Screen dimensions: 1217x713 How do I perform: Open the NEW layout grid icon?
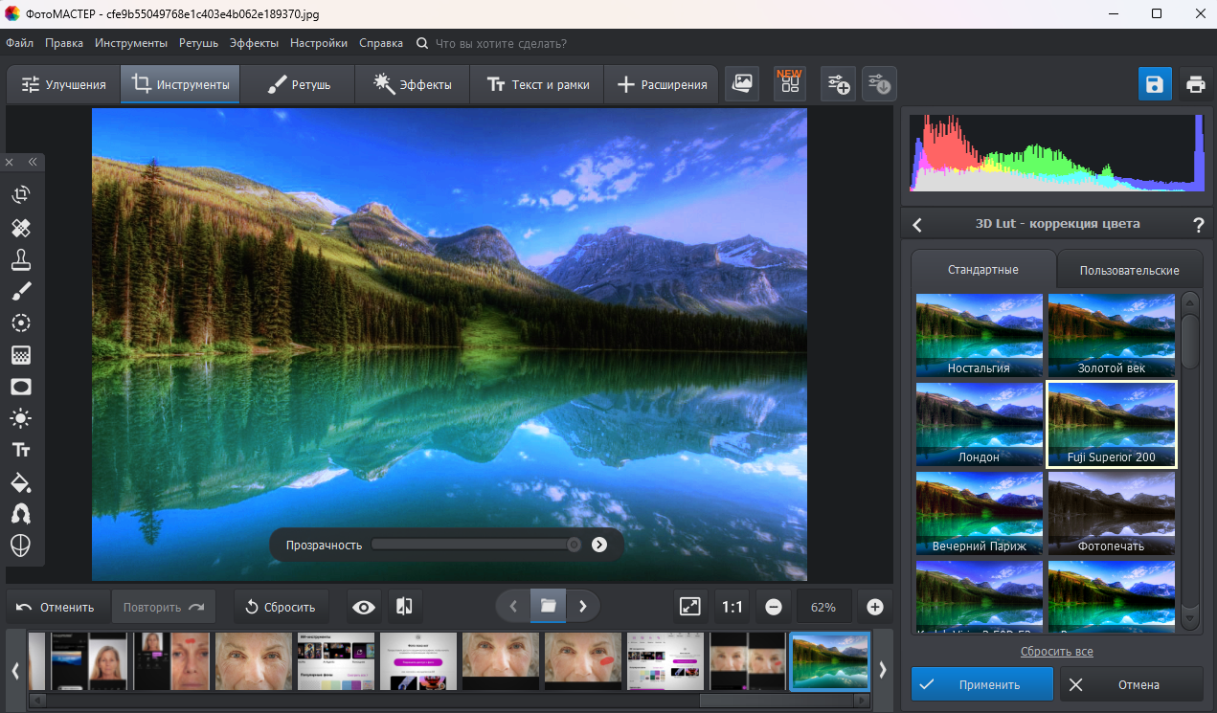pyautogui.click(x=790, y=83)
